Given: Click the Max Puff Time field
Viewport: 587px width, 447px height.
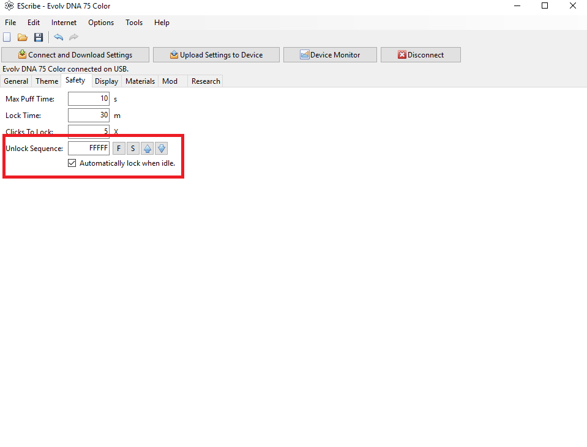Looking at the screenshot, I should click(89, 98).
